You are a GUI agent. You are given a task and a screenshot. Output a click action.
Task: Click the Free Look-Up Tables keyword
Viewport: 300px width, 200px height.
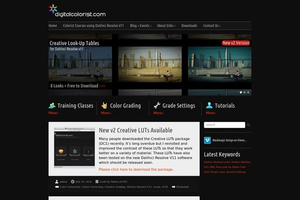point(227,167)
